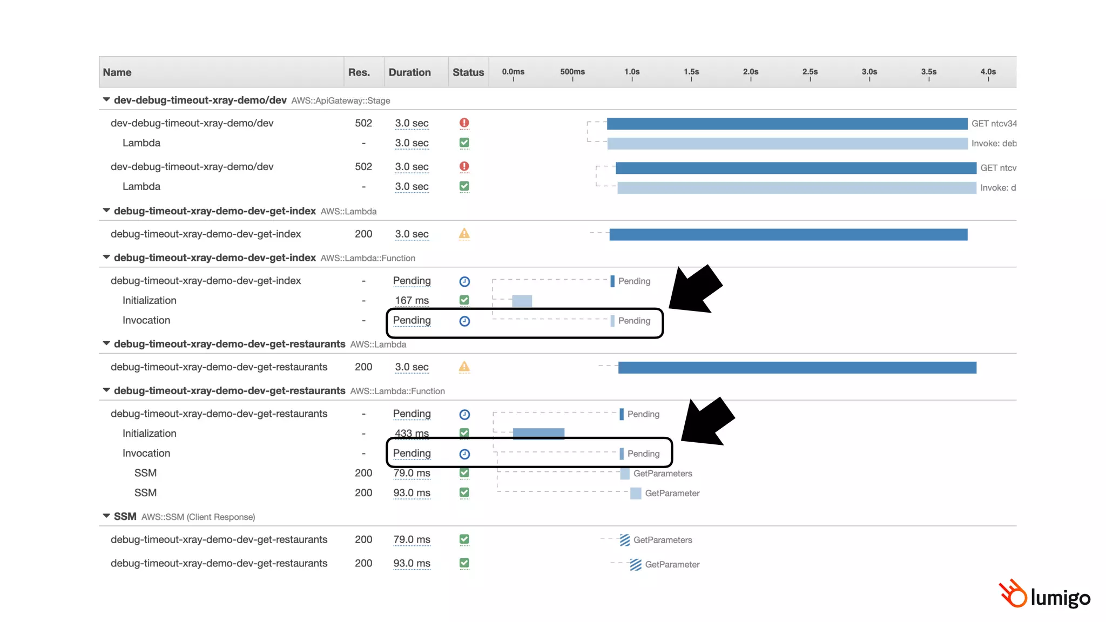
Task: Click yellow warning icon for get-index Lambda
Action: point(464,234)
